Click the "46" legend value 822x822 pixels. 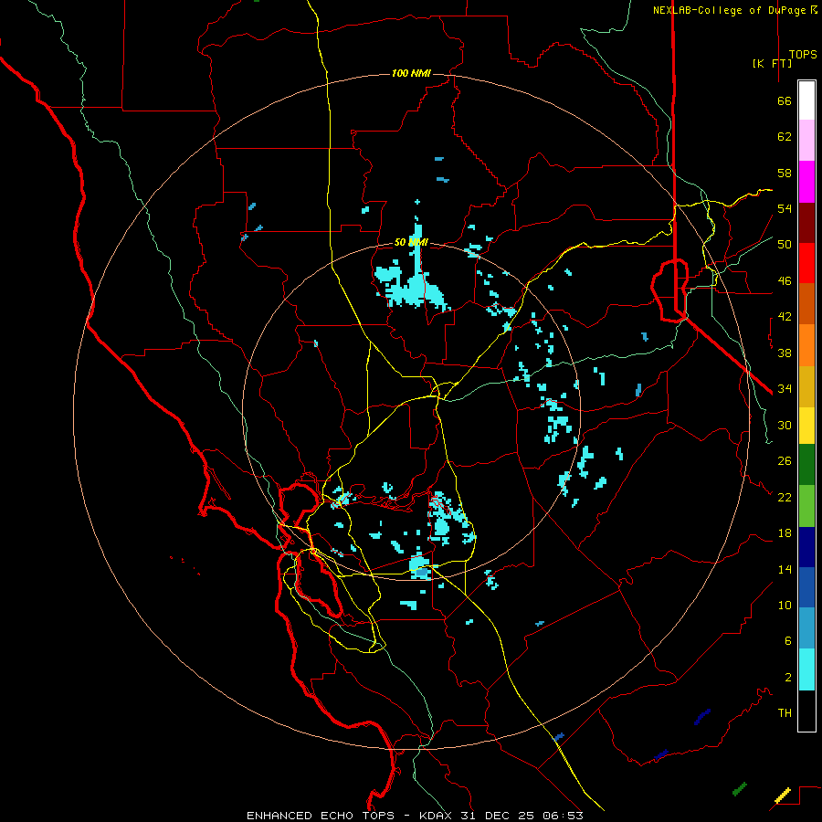[x=785, y=281]
